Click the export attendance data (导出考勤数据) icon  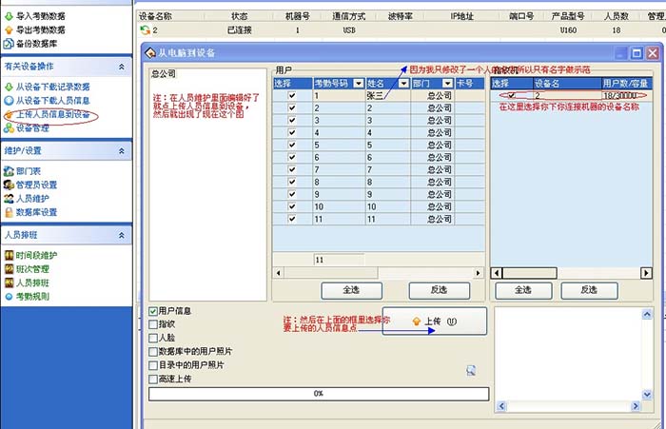9,30
